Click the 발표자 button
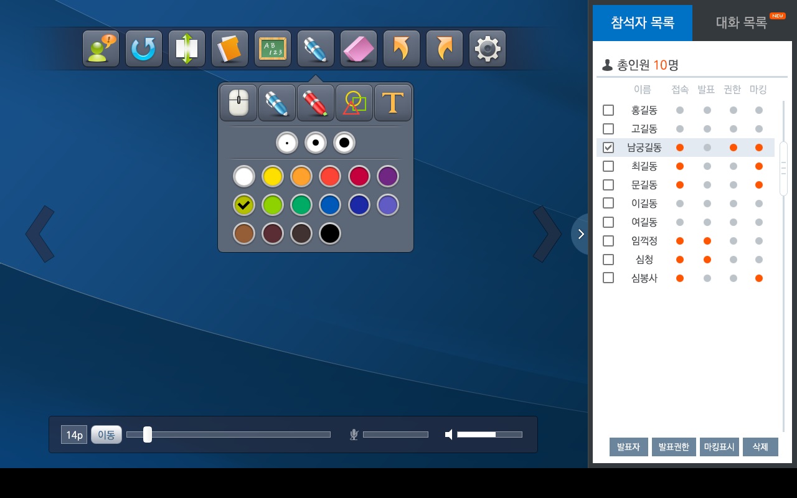Viewport: 797px width, 498px height. [629, 447]
